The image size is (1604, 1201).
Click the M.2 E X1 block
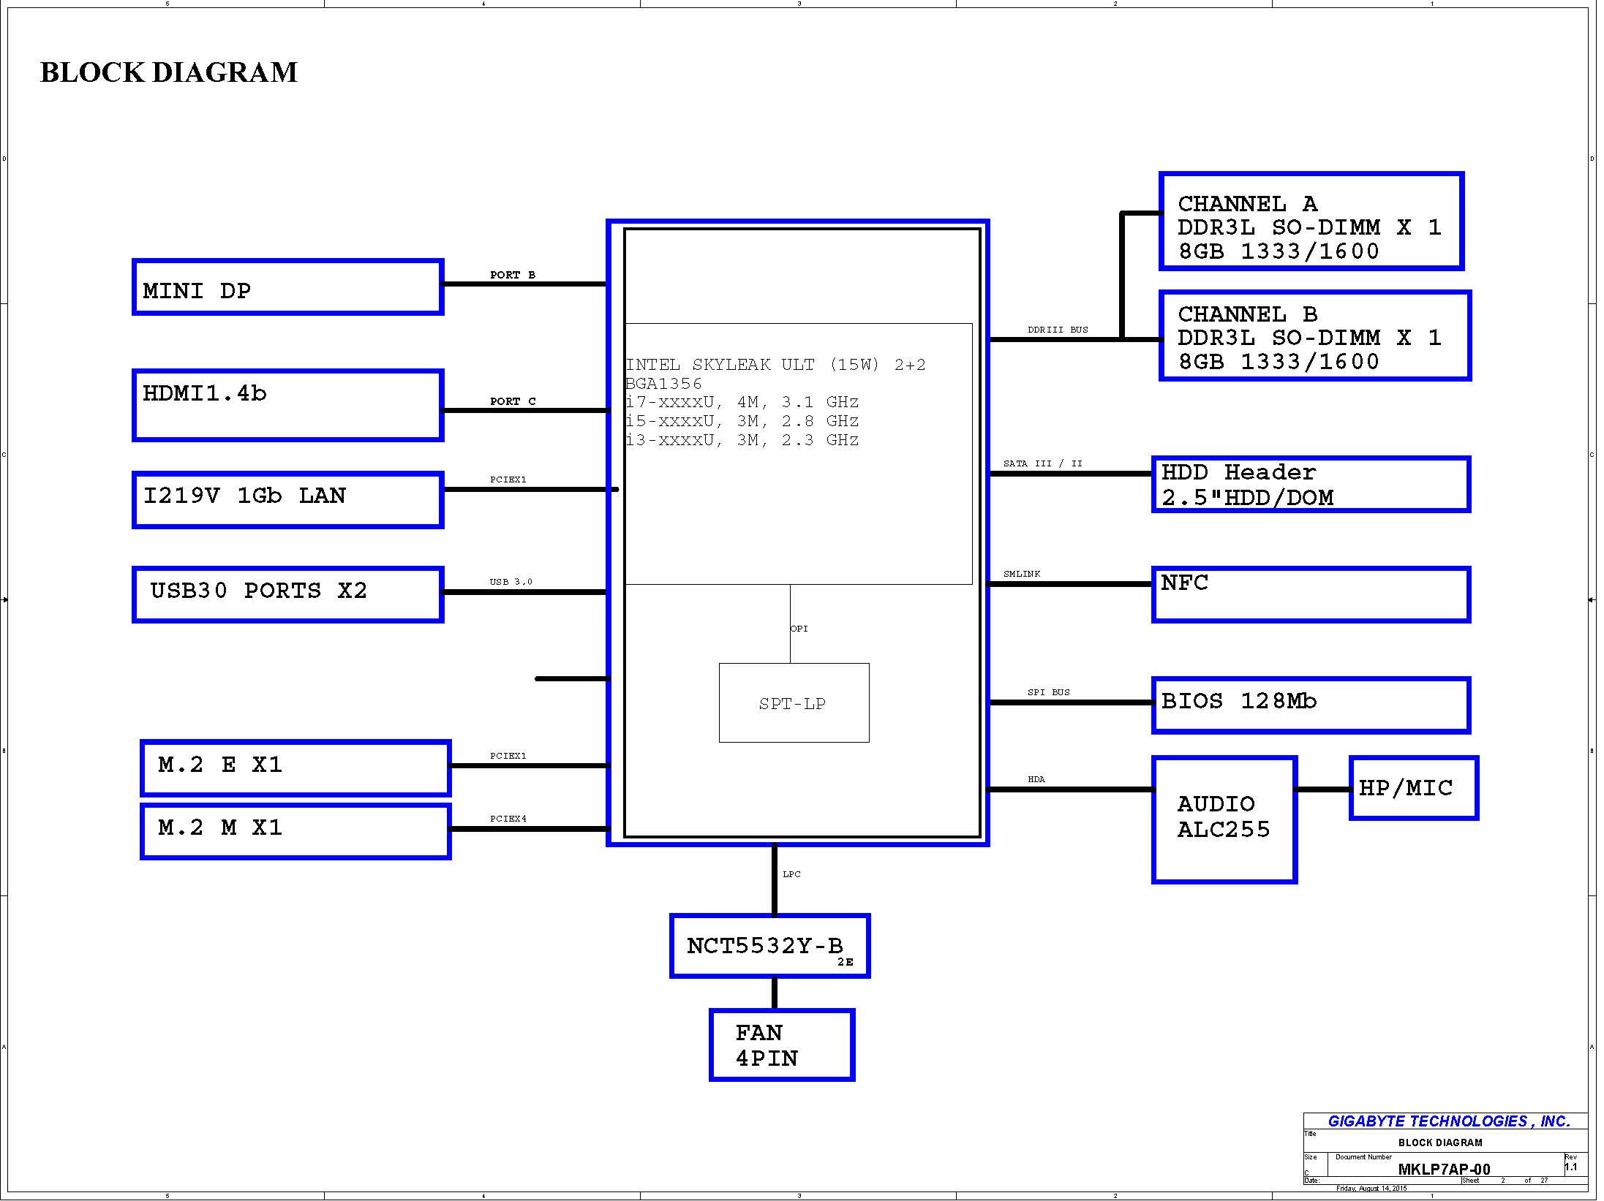295,768
